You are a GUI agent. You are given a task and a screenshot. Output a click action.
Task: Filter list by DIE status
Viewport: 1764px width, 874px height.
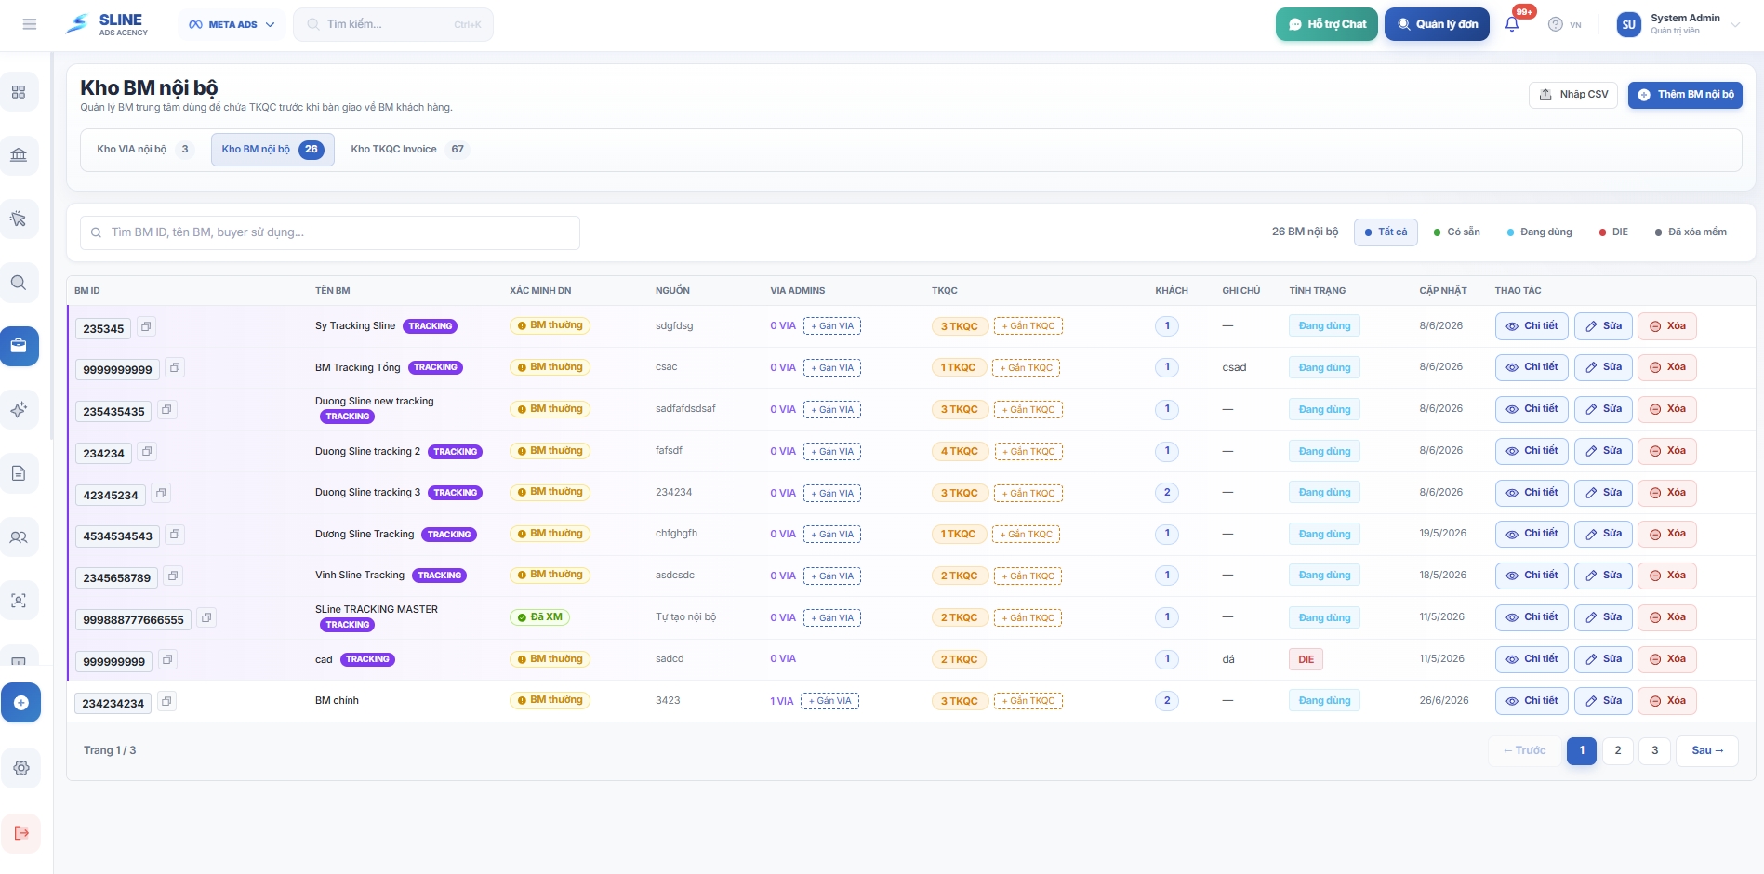tap(1613, 232)
